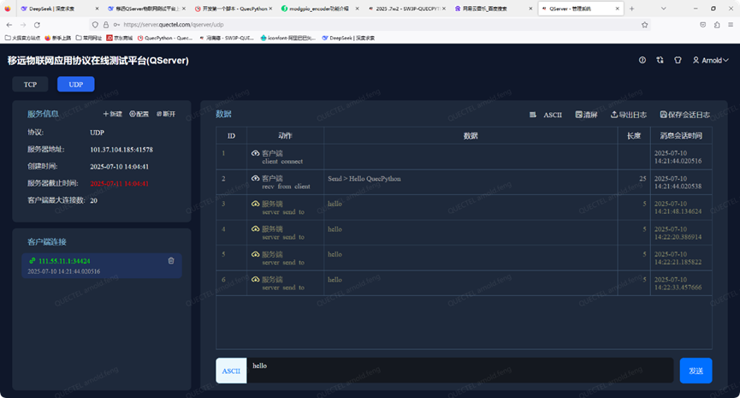Switch to the TCP tab
This screenshot has height=398, width=740.
click(30, 84)
